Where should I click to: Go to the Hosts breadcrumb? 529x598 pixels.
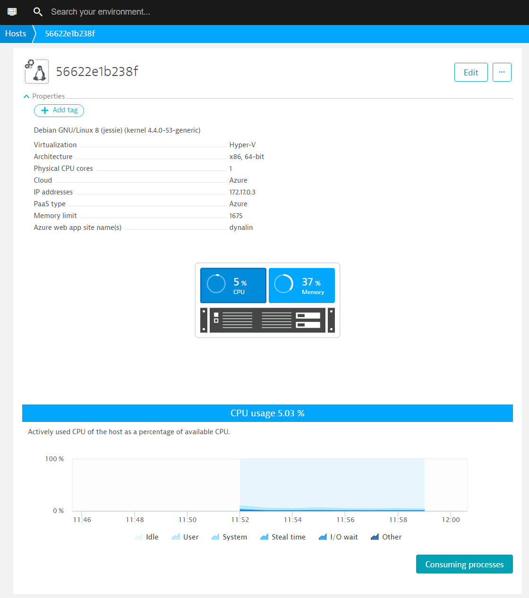pyautogui.click(x=16, y=34)
